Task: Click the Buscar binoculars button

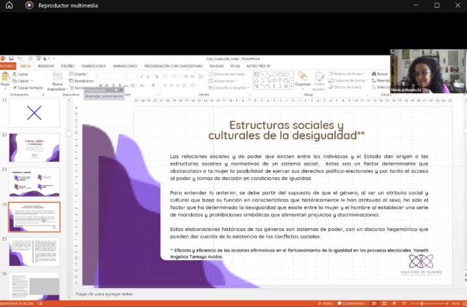Action: click(379, 74)
